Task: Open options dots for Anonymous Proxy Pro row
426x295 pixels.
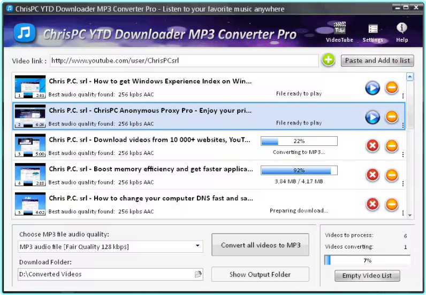Action: click(403, 125)
